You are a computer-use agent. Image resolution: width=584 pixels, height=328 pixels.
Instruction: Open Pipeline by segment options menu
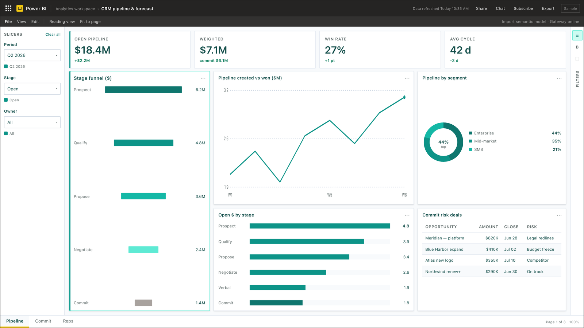(559, 78)
